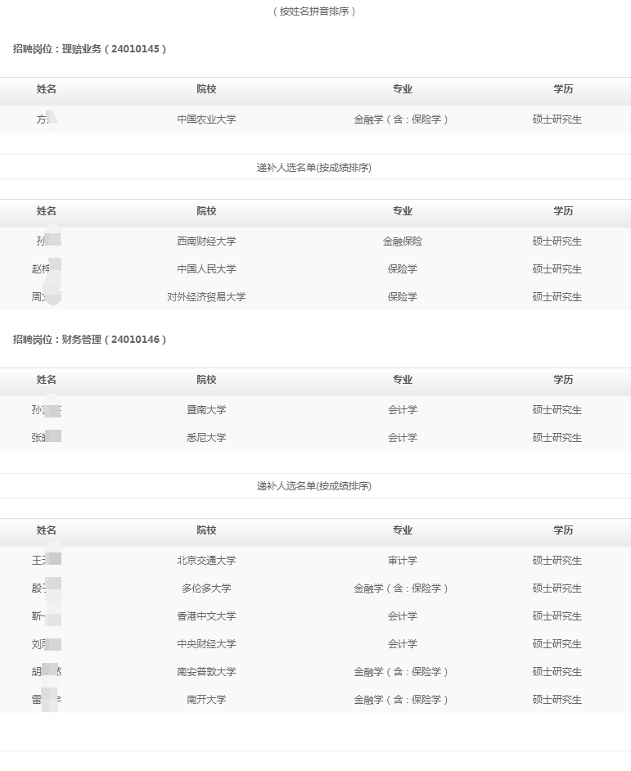Select the 南安普敦大学 cell
Viewport: 631px width, 771px height.
[206, 672]
